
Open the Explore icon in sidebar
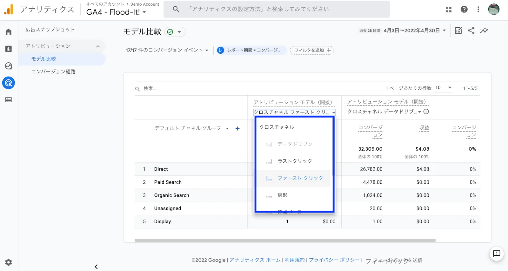pyautogui.click(x=9, y=66)
